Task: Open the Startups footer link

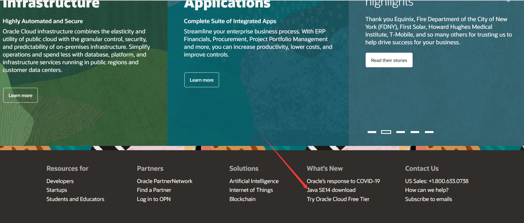Action: pyautogui.click(x=57, y=190)
